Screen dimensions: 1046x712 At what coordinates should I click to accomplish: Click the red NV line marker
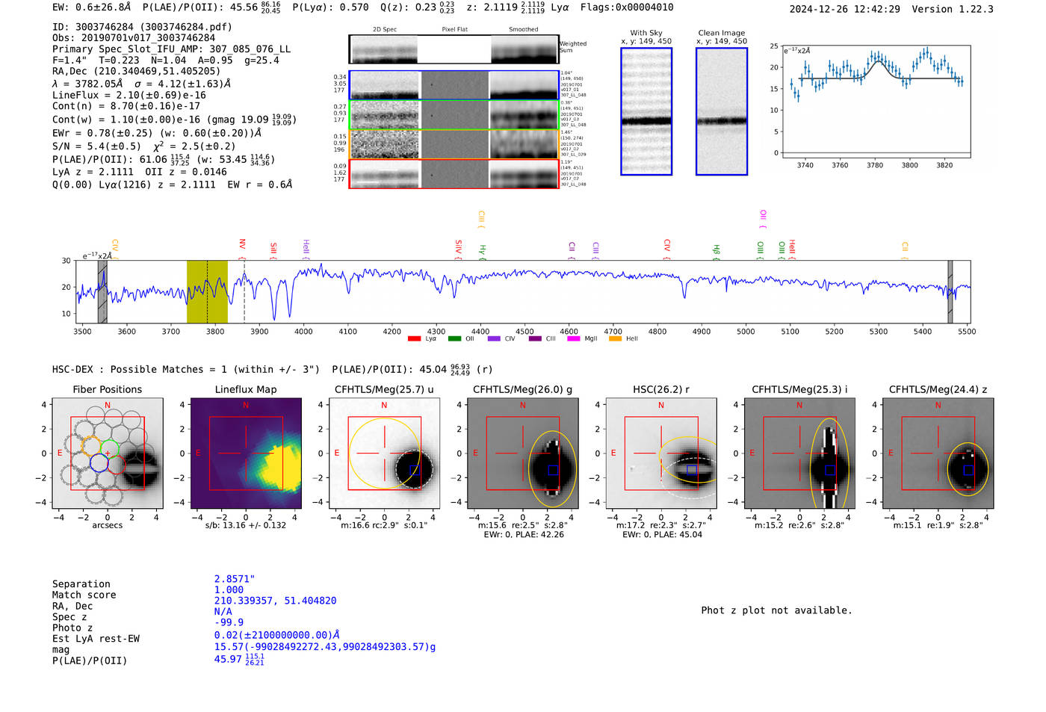(x=242, y=248)
